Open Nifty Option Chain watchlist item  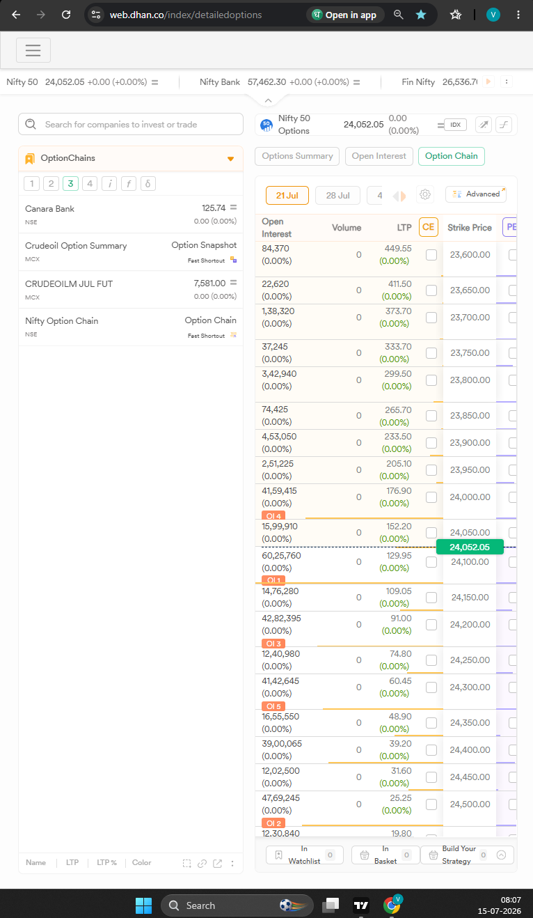tap(131, 327)
